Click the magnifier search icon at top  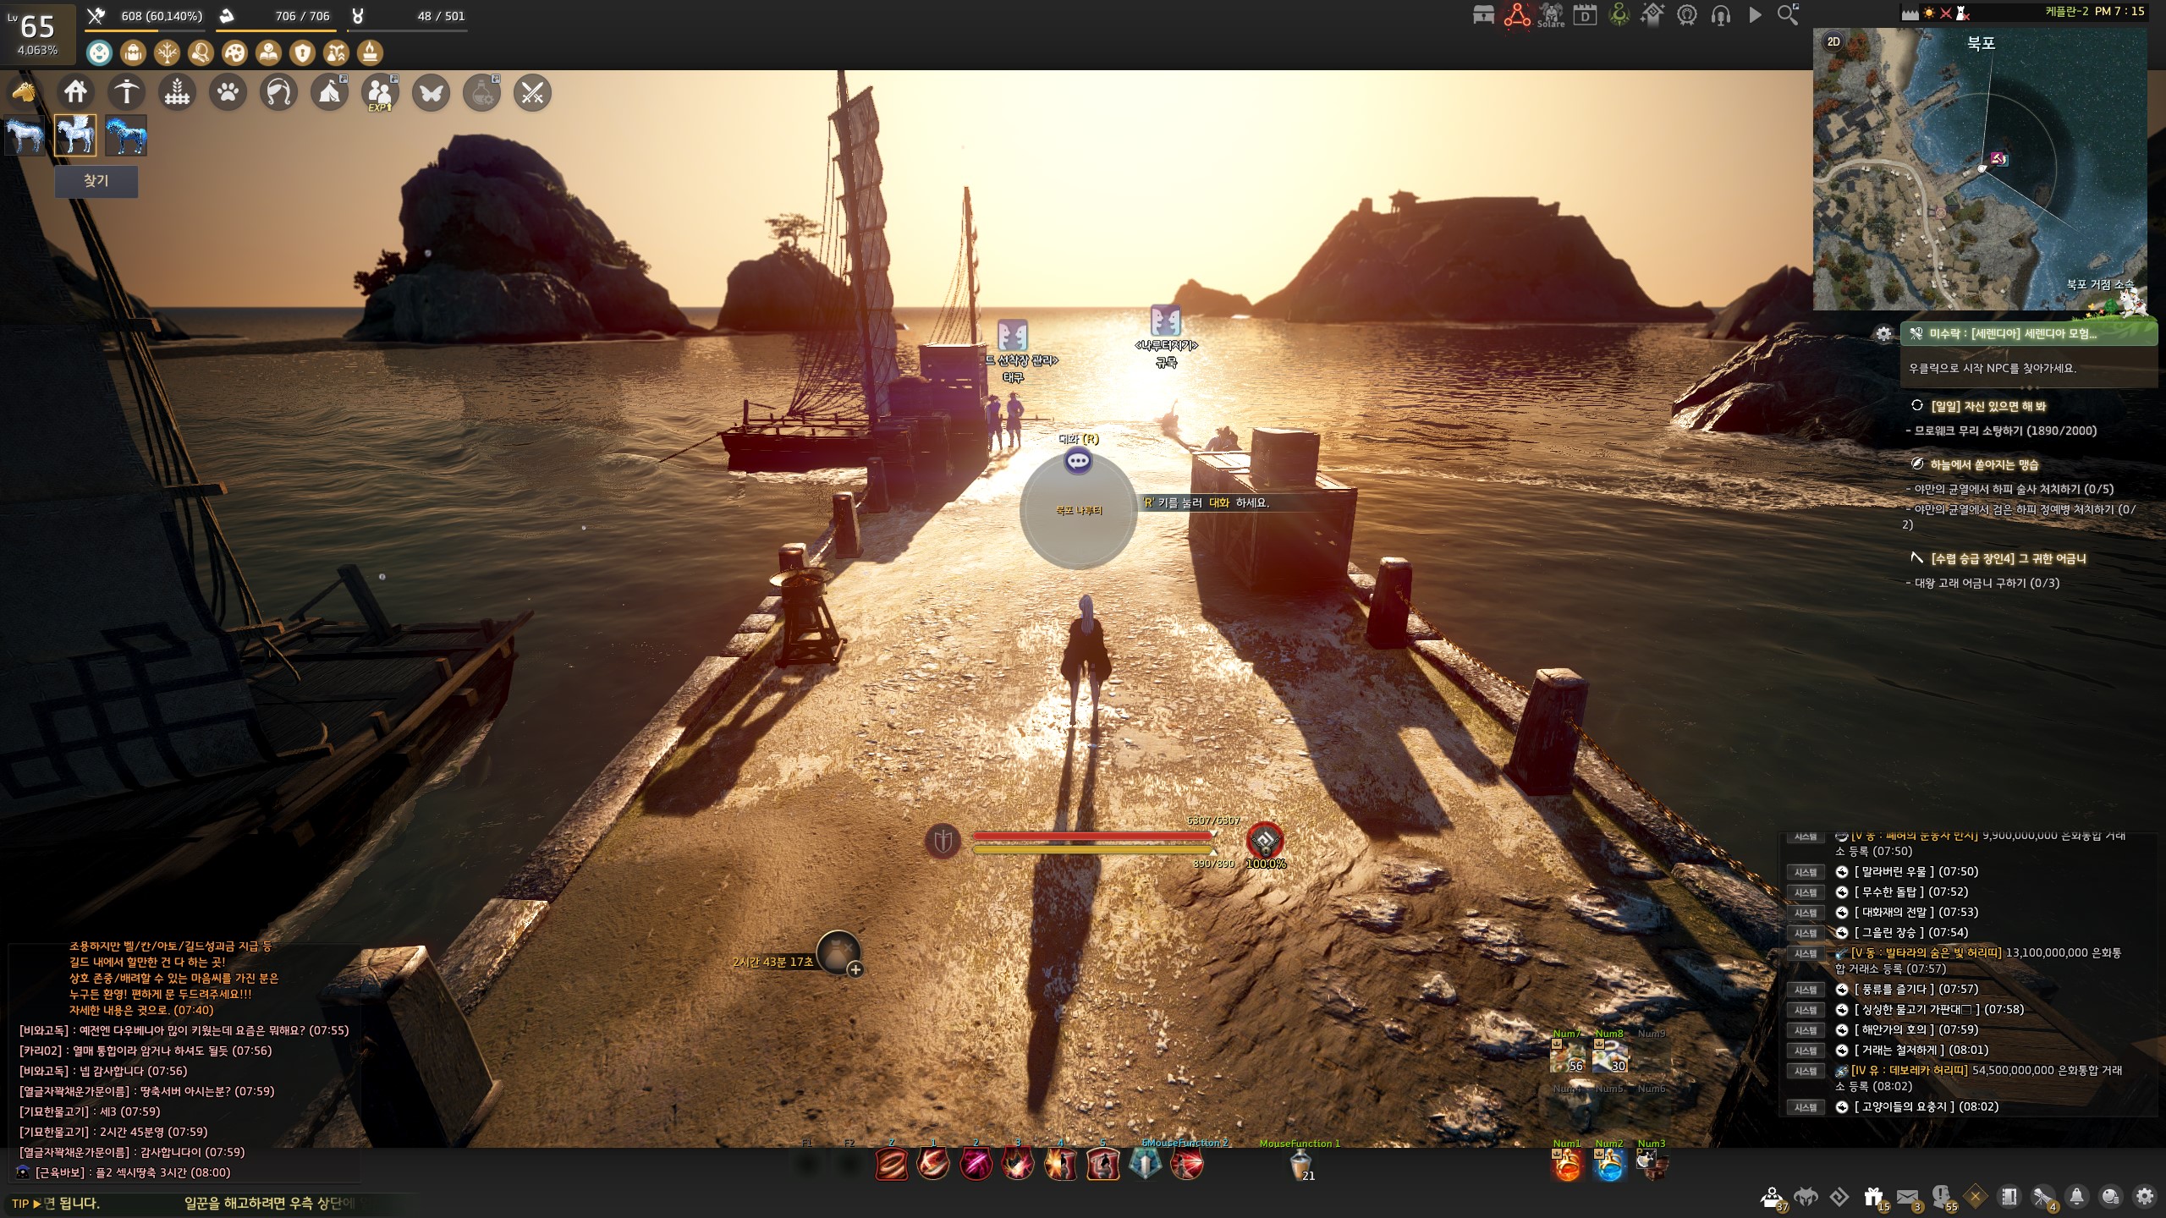pyautogui.click(x=1788, y=14)
